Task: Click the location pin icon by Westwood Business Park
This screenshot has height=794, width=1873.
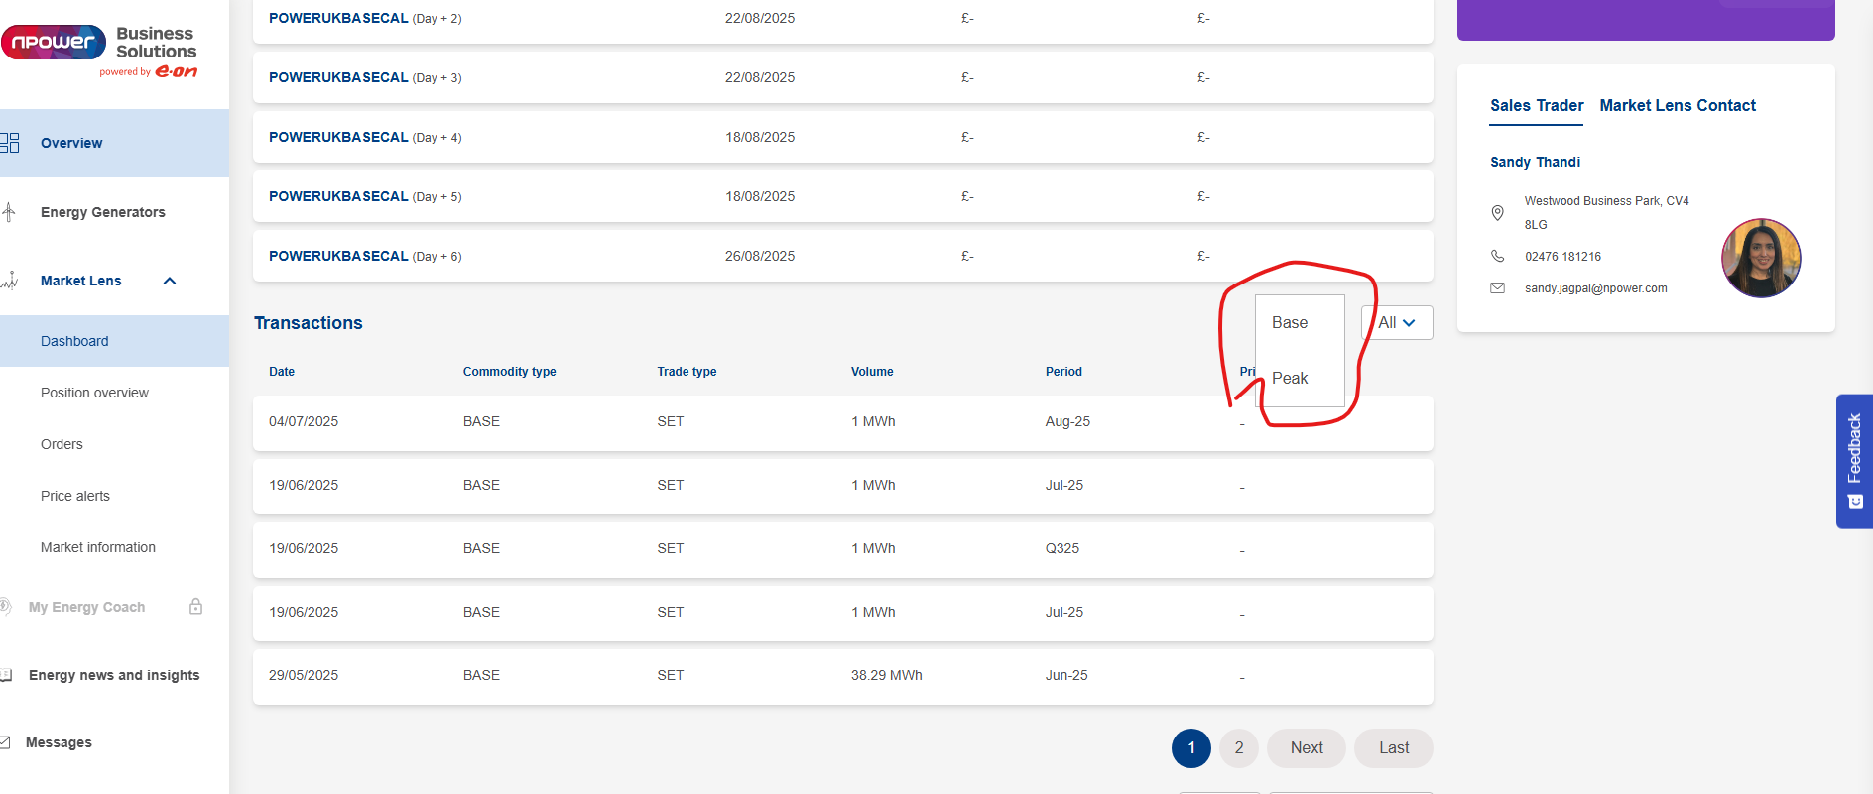Action: pos(1498,213)
